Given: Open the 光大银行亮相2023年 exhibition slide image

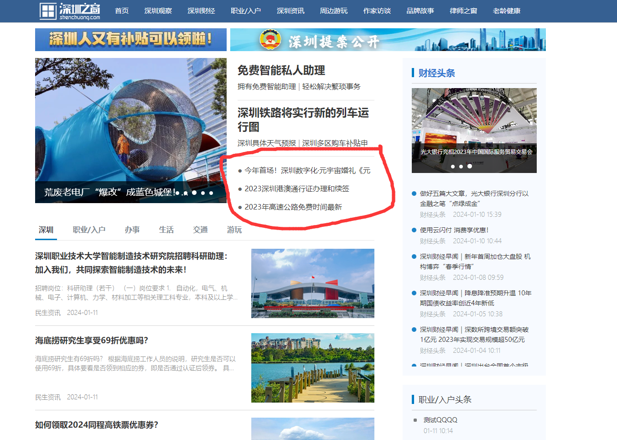Looking at the screenshot, I should [x=474, y=131].
